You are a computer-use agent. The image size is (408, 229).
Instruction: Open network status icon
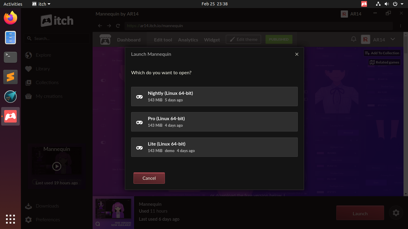[378, 4]
